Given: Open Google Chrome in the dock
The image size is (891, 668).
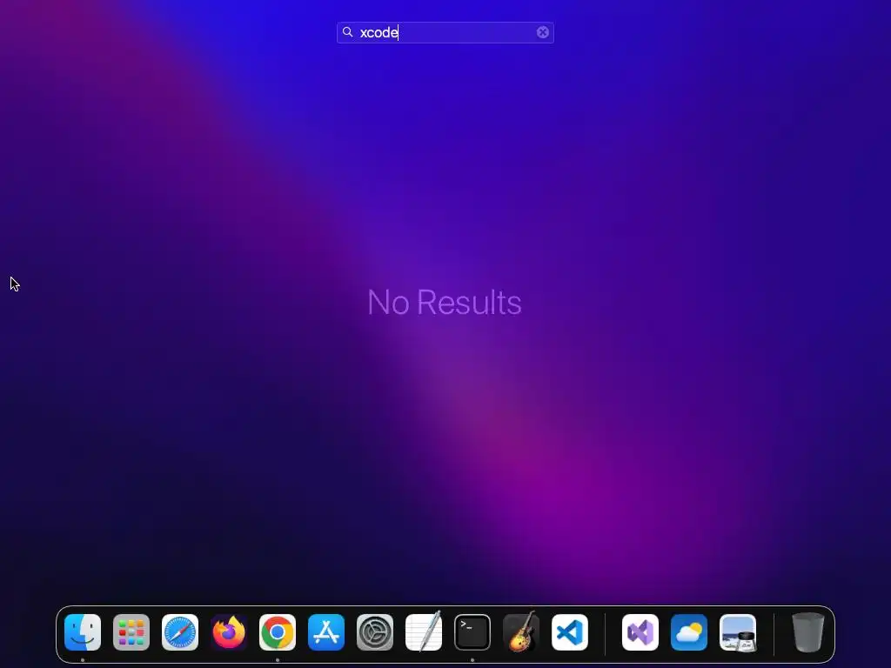Looking at the screenshot, I should click(278, 632).
